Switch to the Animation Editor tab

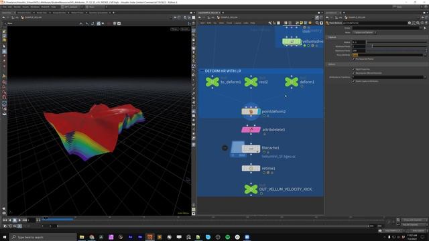(x=24, y=13)
